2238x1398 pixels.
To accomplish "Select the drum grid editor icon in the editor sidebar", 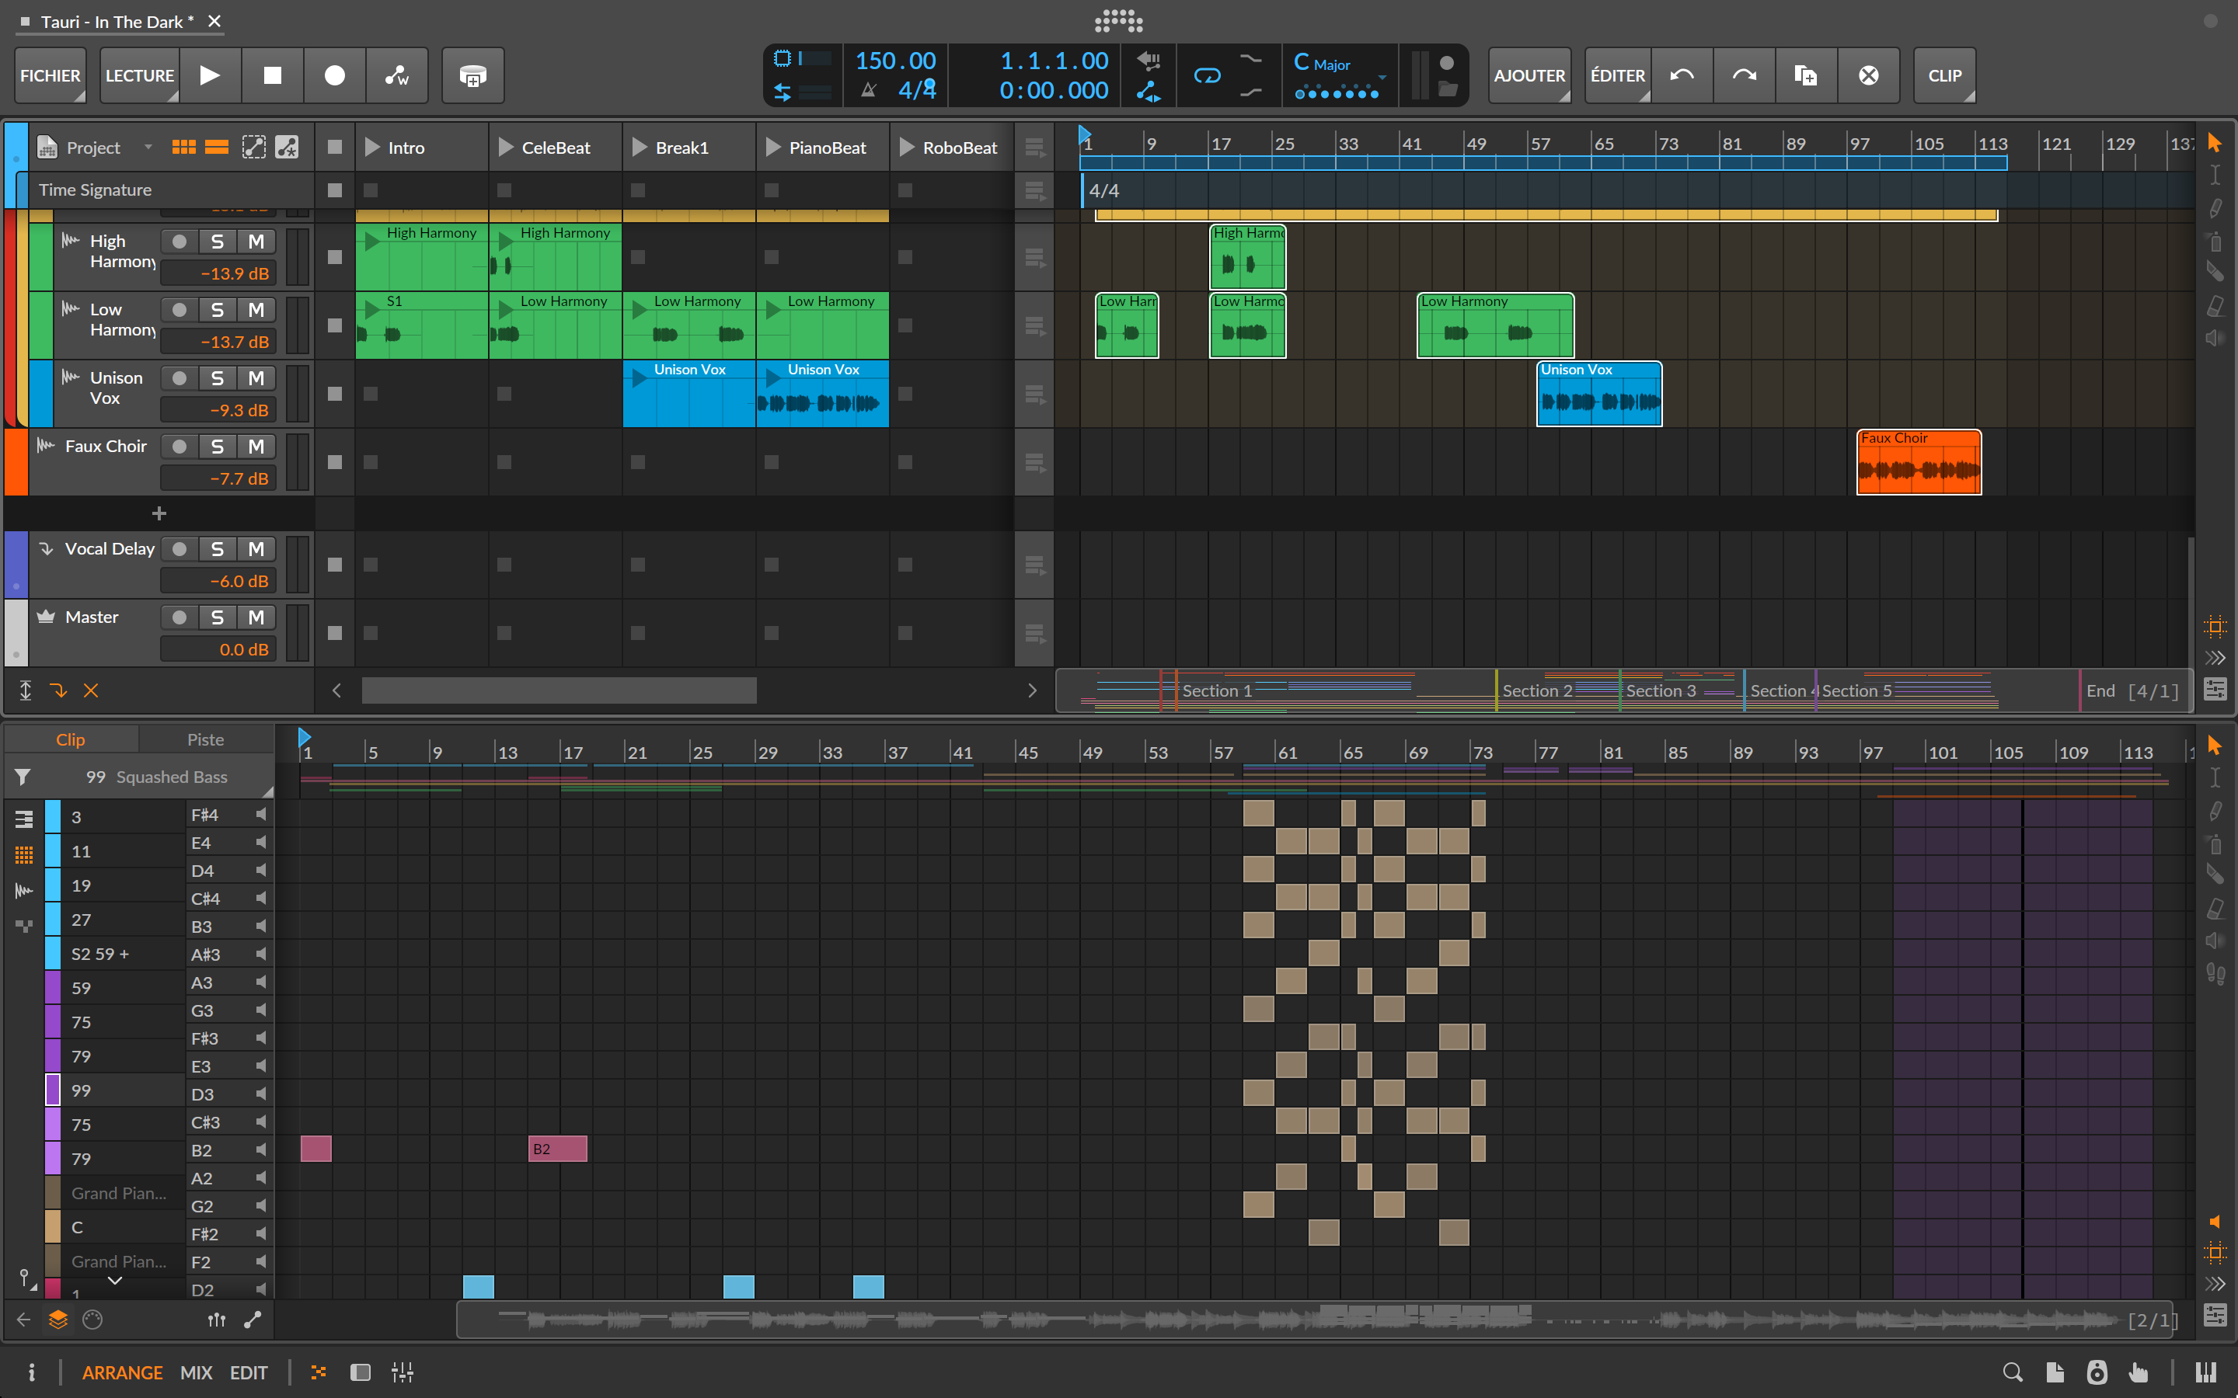I will 24,855.
